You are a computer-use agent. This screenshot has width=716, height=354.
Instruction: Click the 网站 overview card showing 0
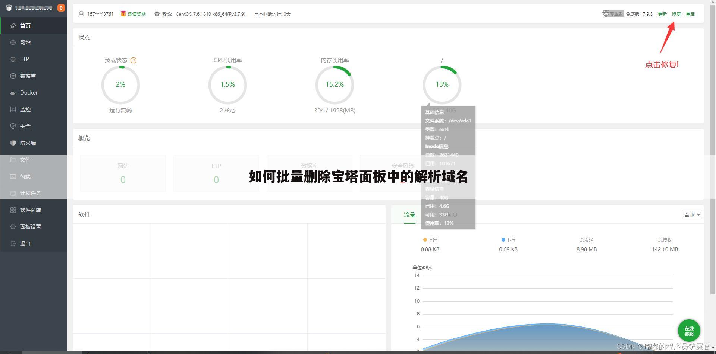123,173
